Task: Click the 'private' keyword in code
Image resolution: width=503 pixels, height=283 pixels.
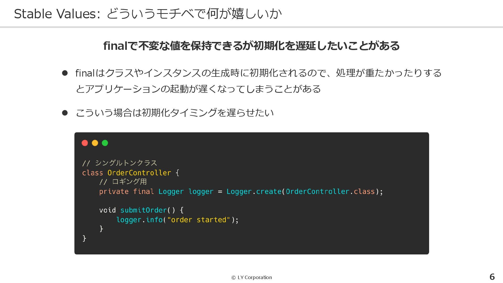Action: point(114,192)
